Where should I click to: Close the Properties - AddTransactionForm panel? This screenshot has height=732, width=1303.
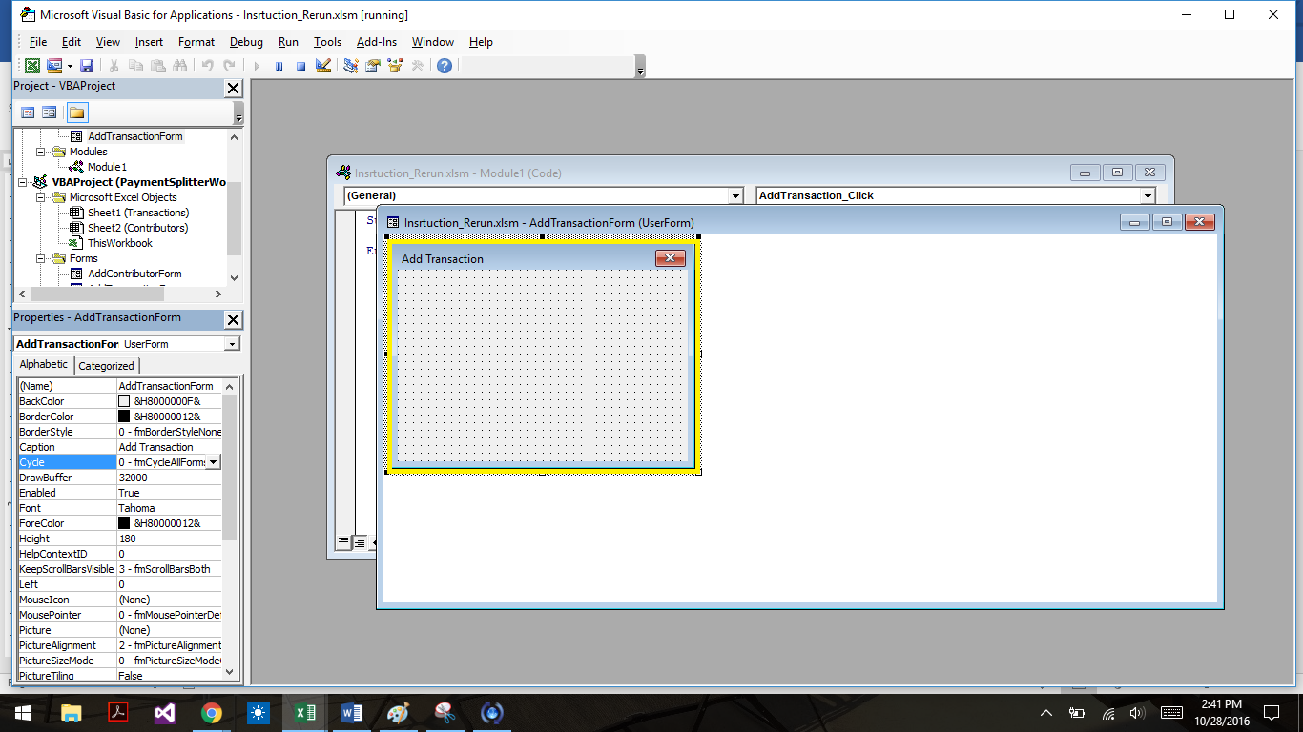tap(233, 319)
